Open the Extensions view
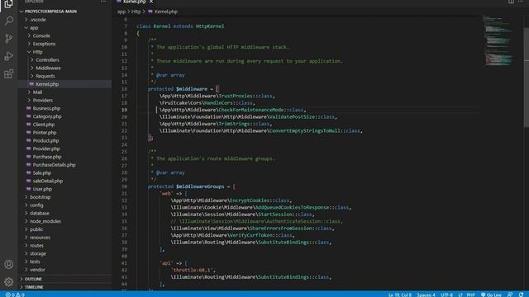529x297 pixels. [9, 73]
